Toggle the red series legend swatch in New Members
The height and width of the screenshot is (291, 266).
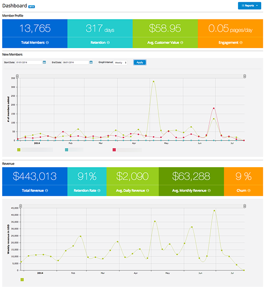tap(114, 149)
